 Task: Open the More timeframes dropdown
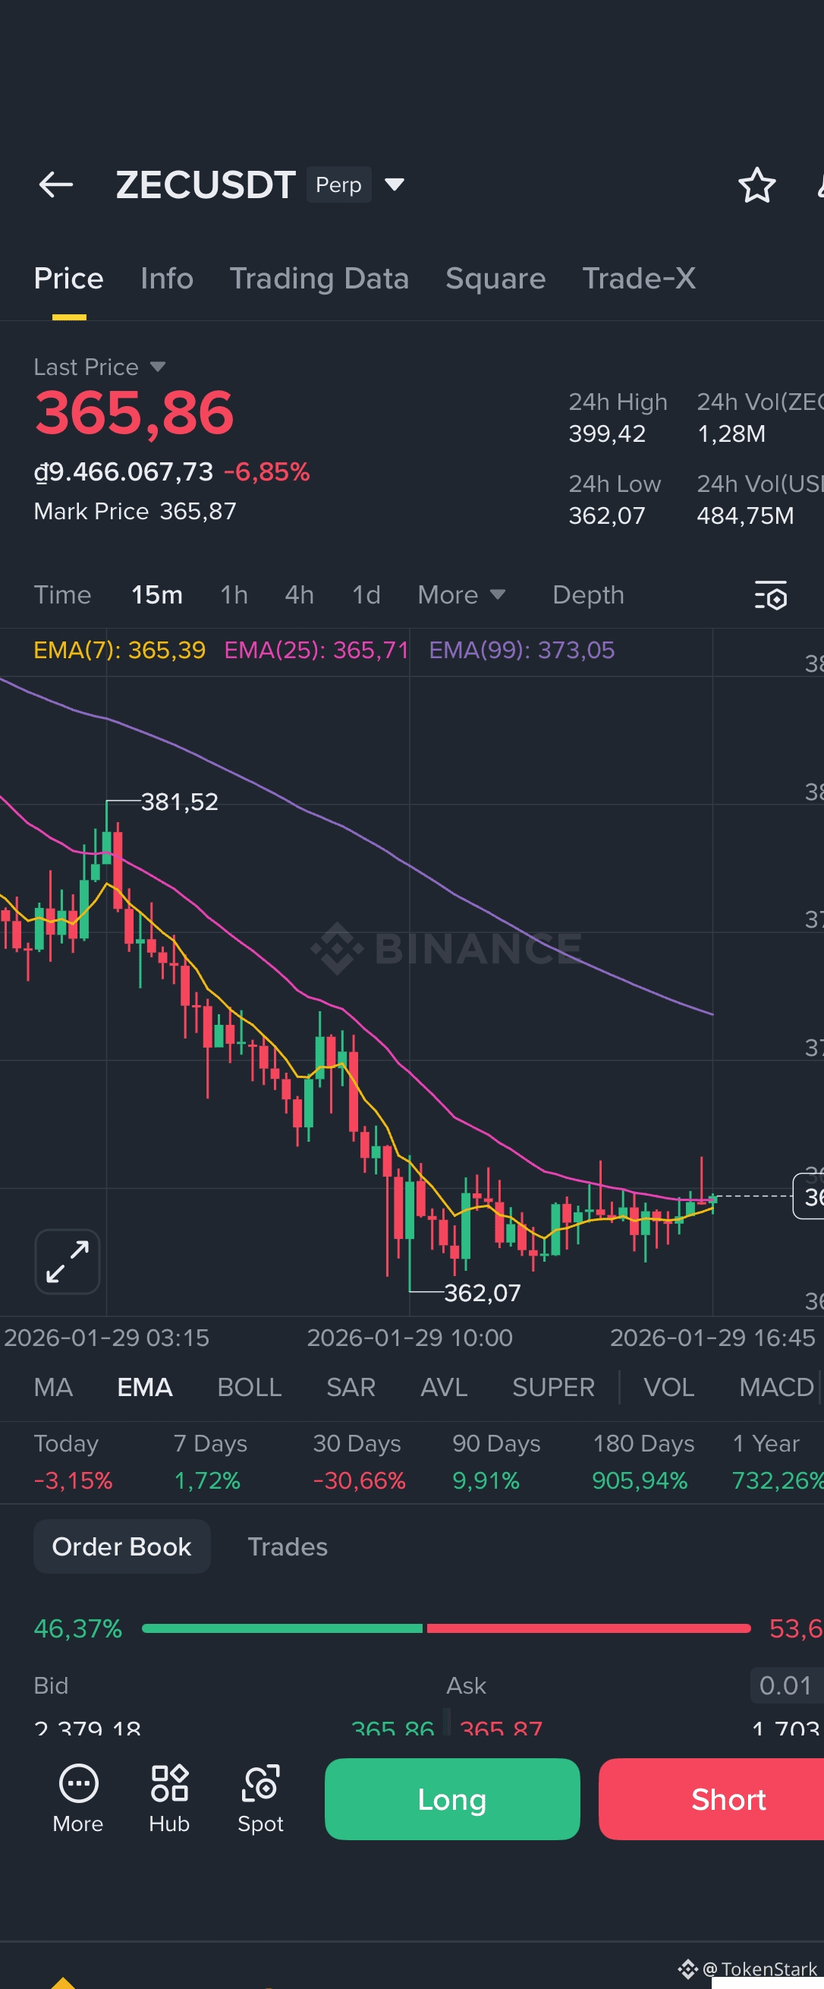pyautogui.click(x=461, y=594)
